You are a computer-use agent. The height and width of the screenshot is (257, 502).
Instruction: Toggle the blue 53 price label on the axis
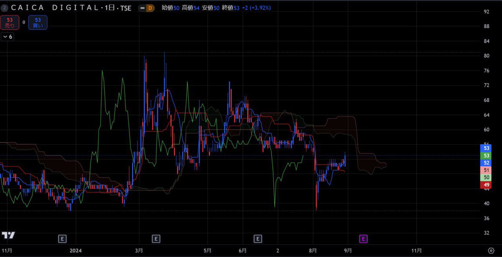point(486,148)
